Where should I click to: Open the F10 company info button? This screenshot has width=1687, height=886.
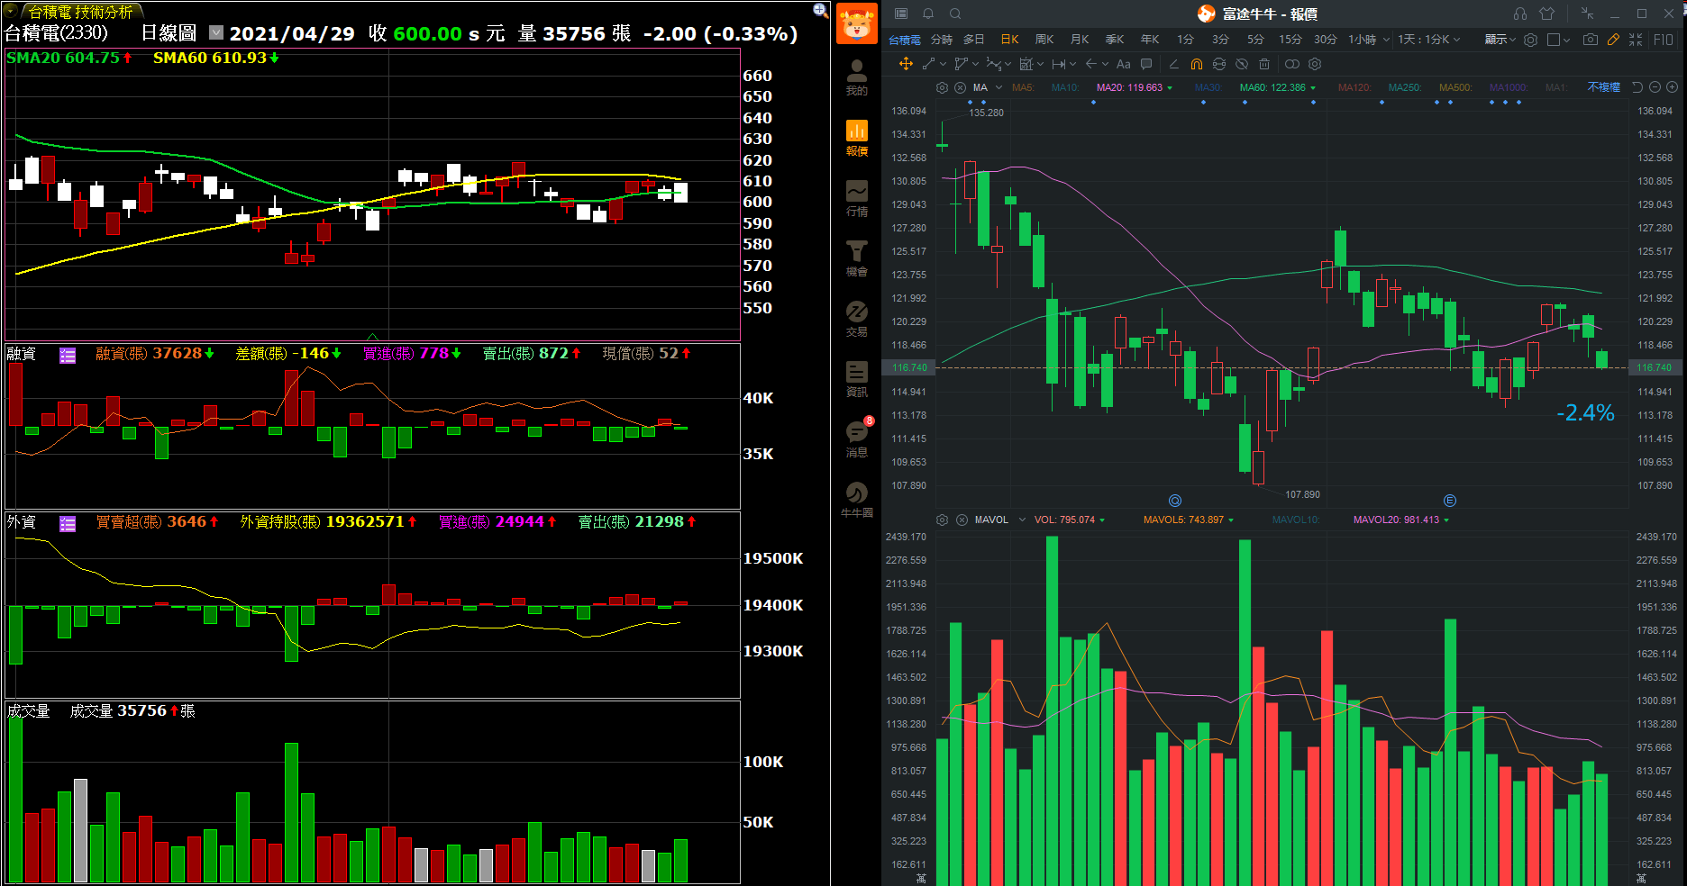[1664, 40]
